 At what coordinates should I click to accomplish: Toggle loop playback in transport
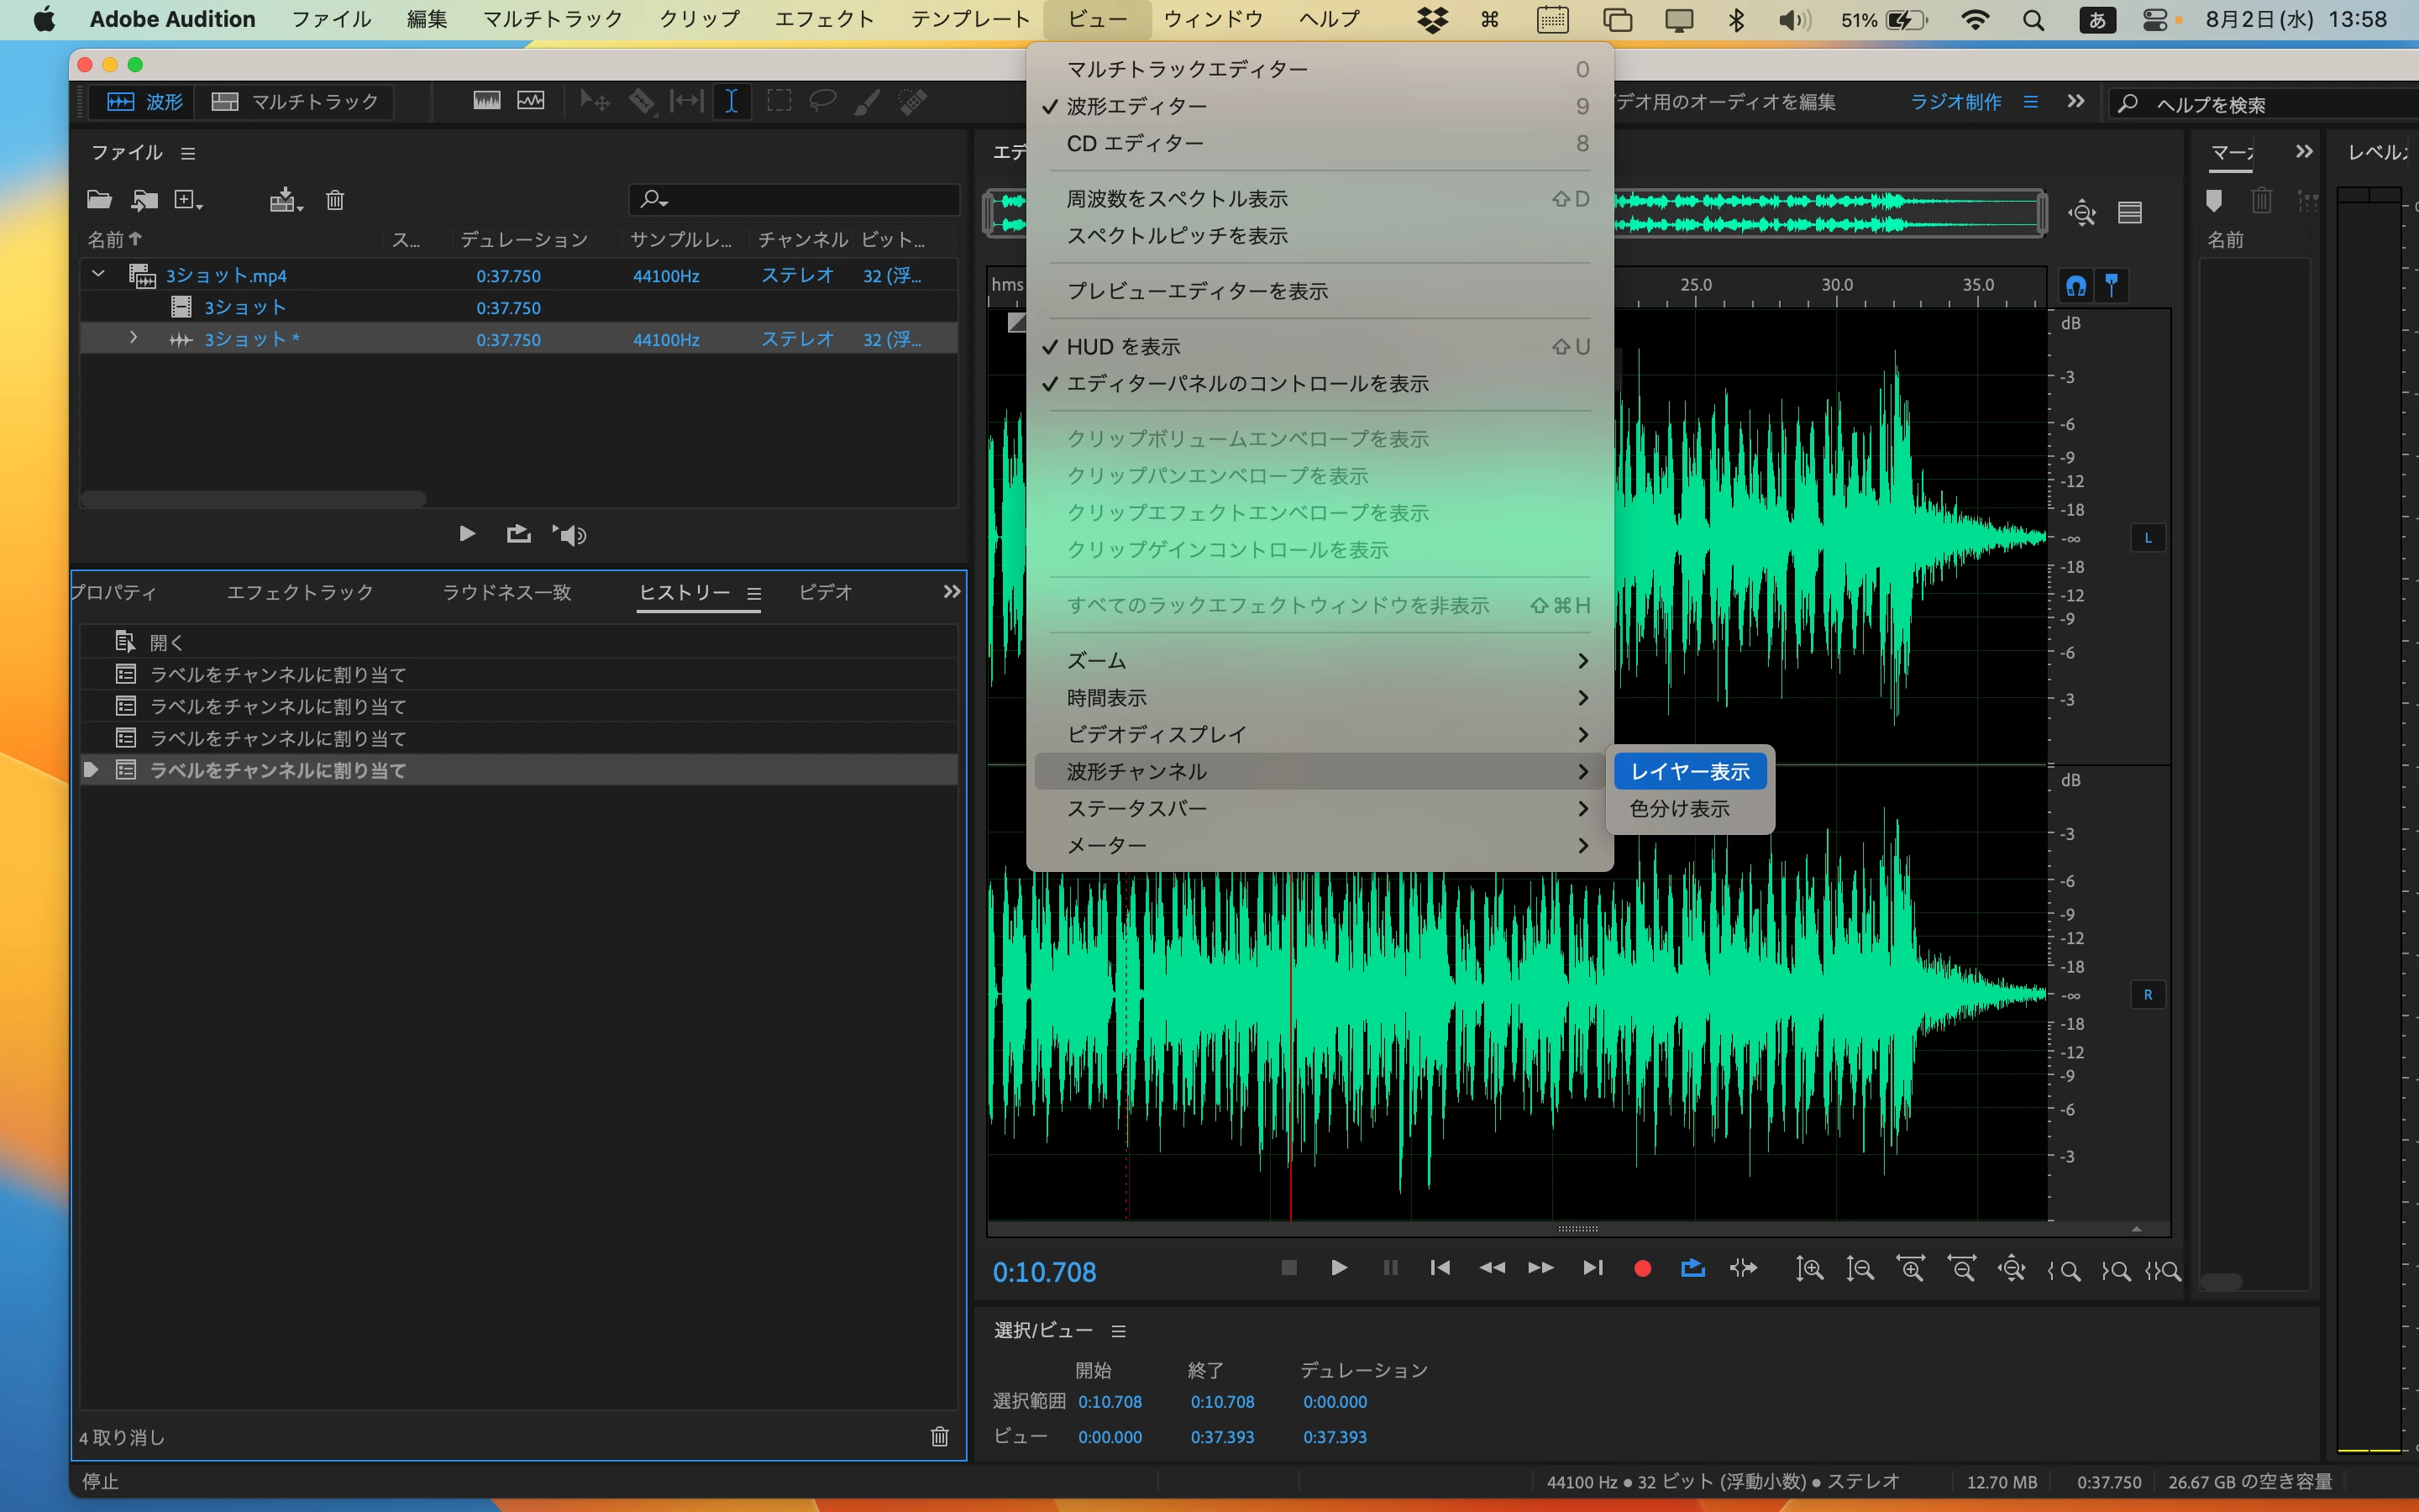(1692, 1268)
